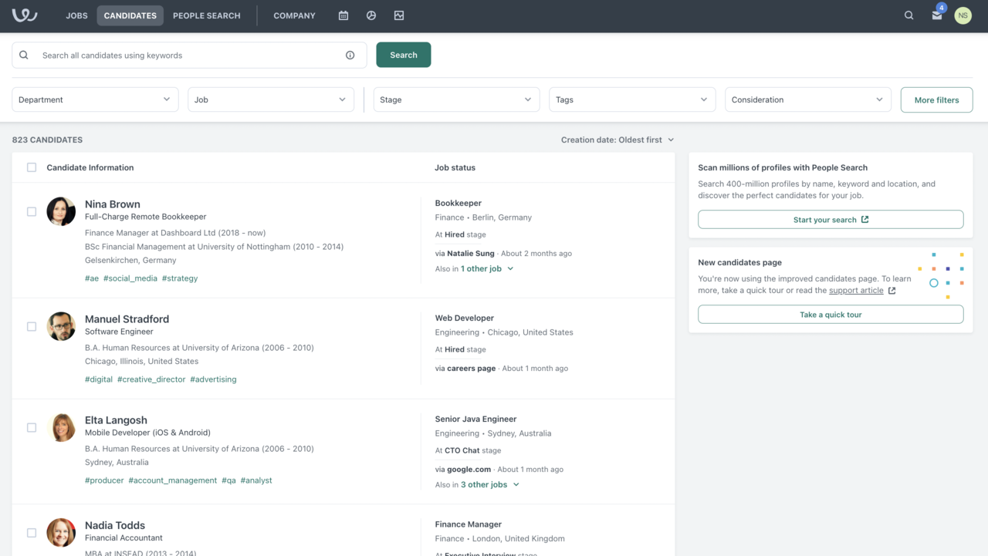Click the #producer tag
988x556 pixels.
point(104,480)
